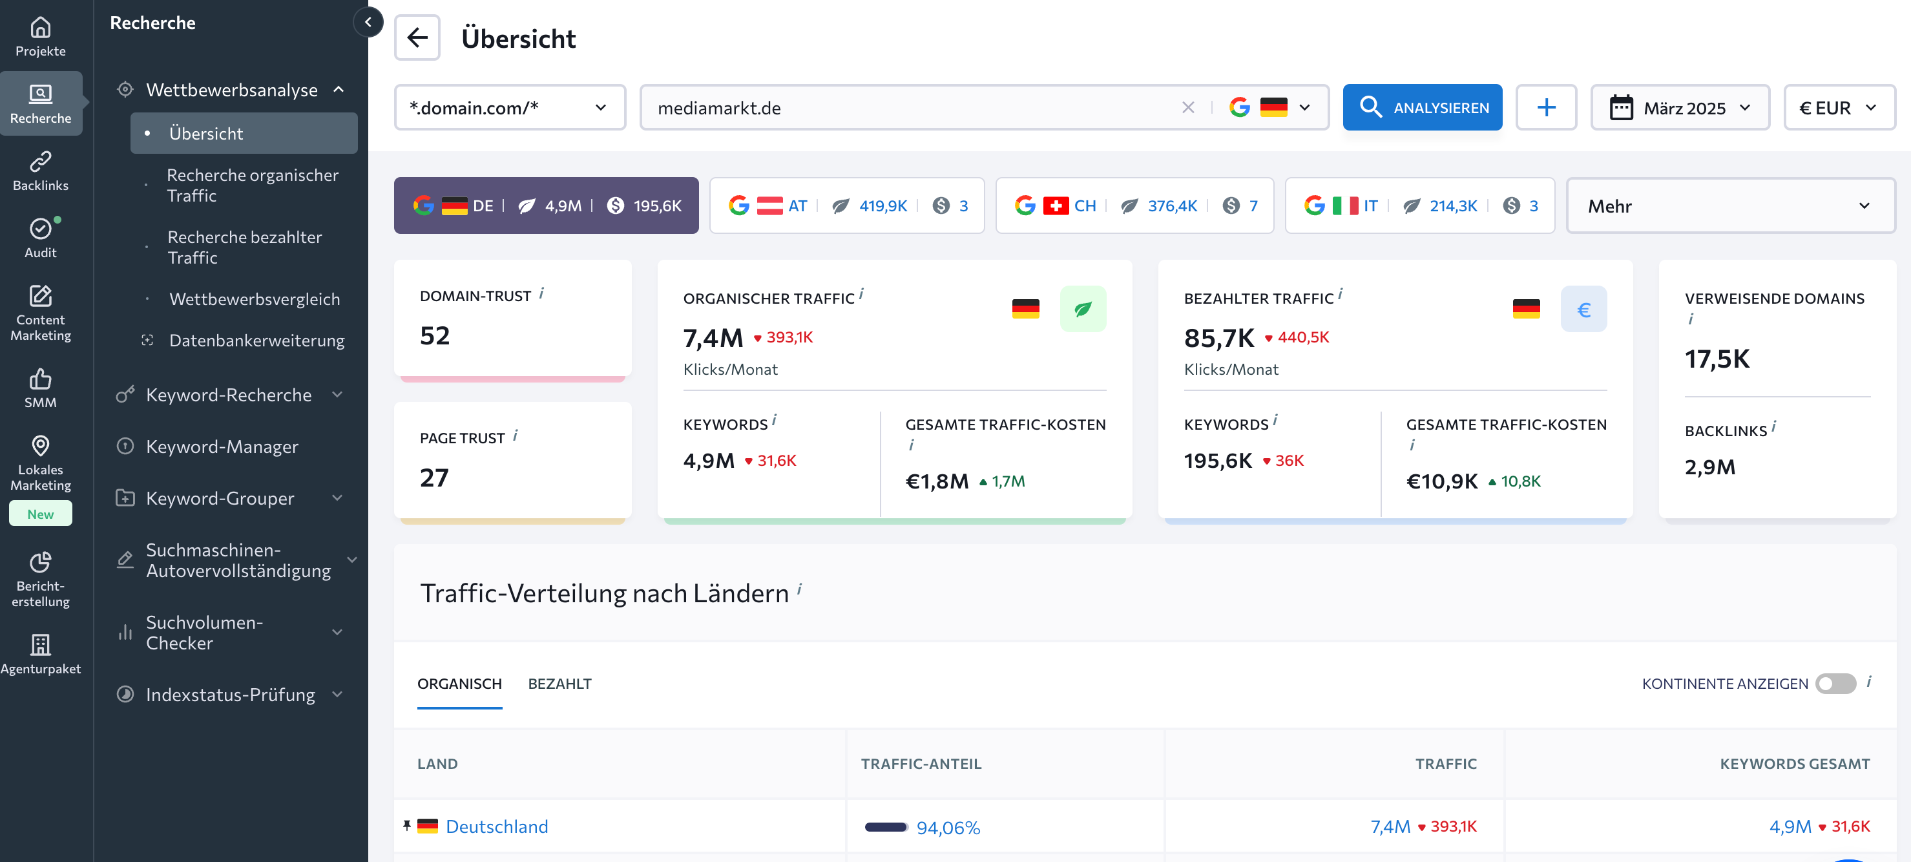Select the AT country database tab

(x=846, y=205)
